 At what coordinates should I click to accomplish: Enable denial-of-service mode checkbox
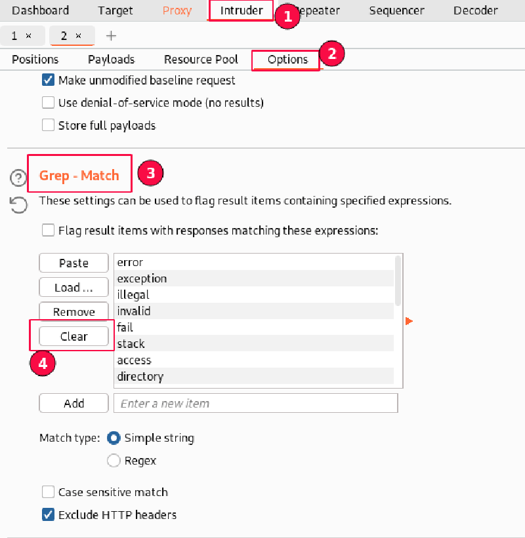48,103
